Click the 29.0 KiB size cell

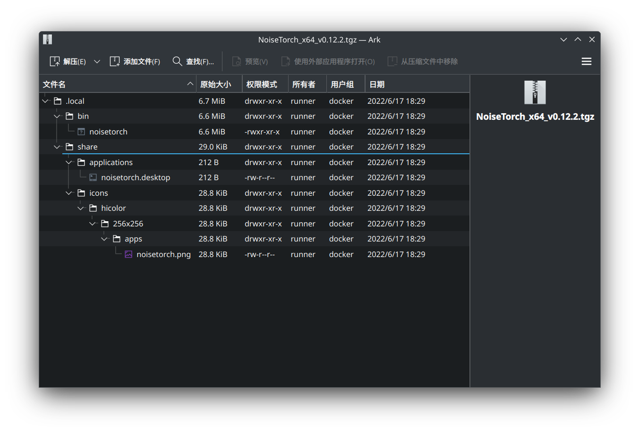click(213, 147)
